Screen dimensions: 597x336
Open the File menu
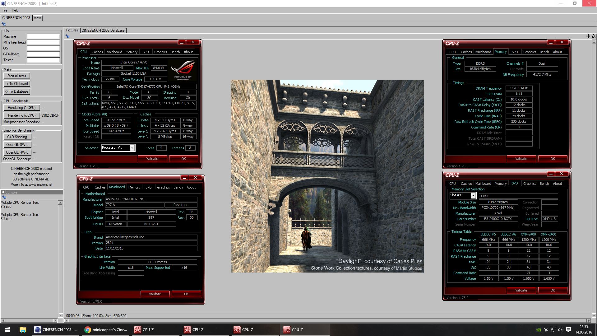coord(5,10)
